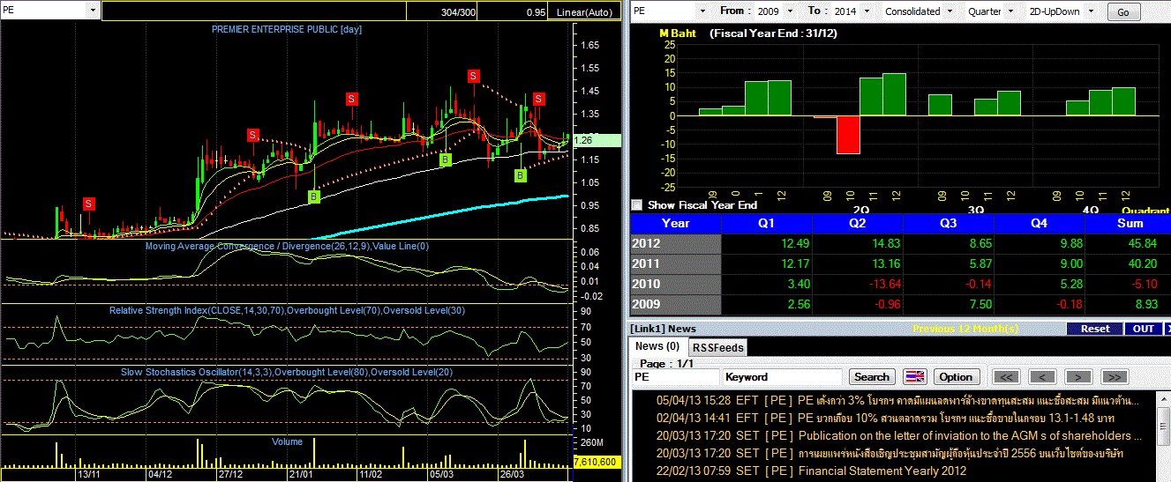Click the Q4 column header
This screenshot has width=1171, height=482.
tap(1039, 224)
